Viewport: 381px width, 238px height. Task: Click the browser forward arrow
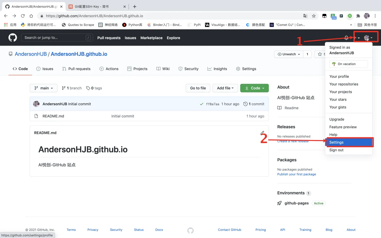coord(14,16)
